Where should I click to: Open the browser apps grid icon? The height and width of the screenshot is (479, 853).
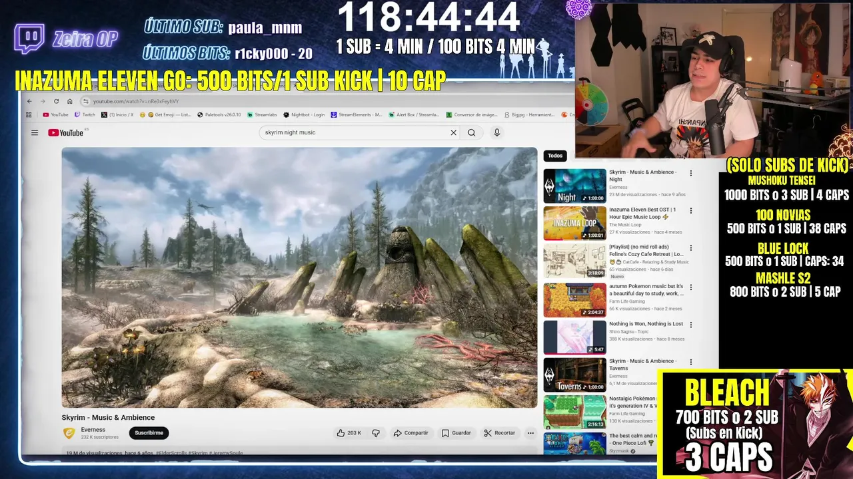pyautogui.click(x=29, y=114)
